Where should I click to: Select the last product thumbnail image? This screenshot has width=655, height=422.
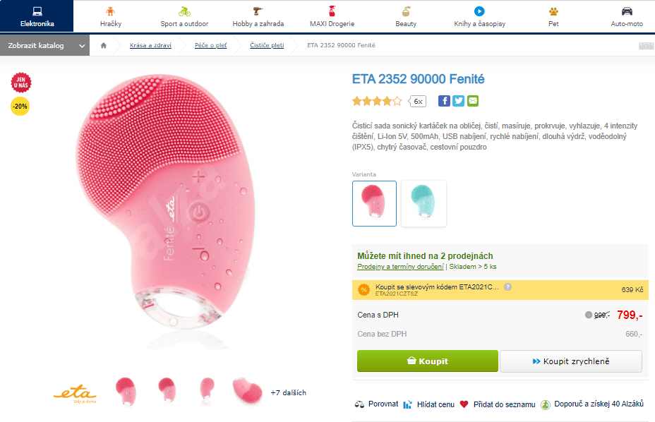[x=247, y=390]
